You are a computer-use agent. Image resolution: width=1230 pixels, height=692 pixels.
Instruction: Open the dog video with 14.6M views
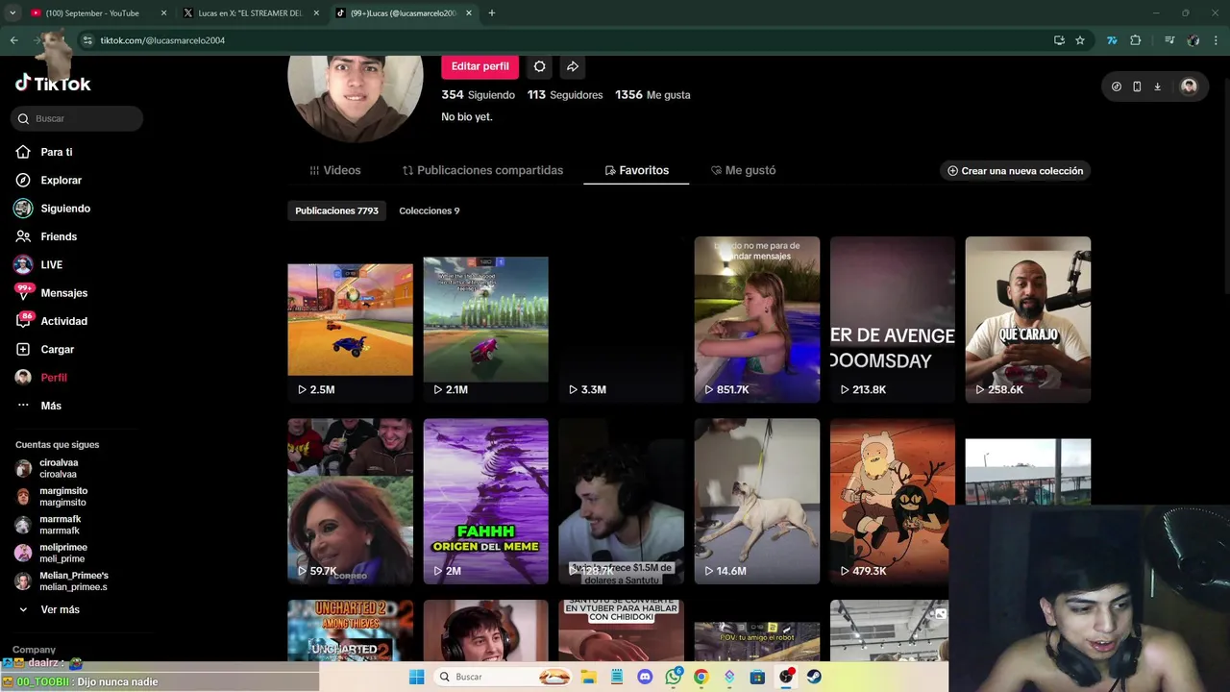[x=756, y=501]
